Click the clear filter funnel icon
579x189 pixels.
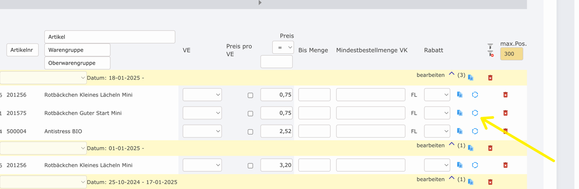coord(491,54)
